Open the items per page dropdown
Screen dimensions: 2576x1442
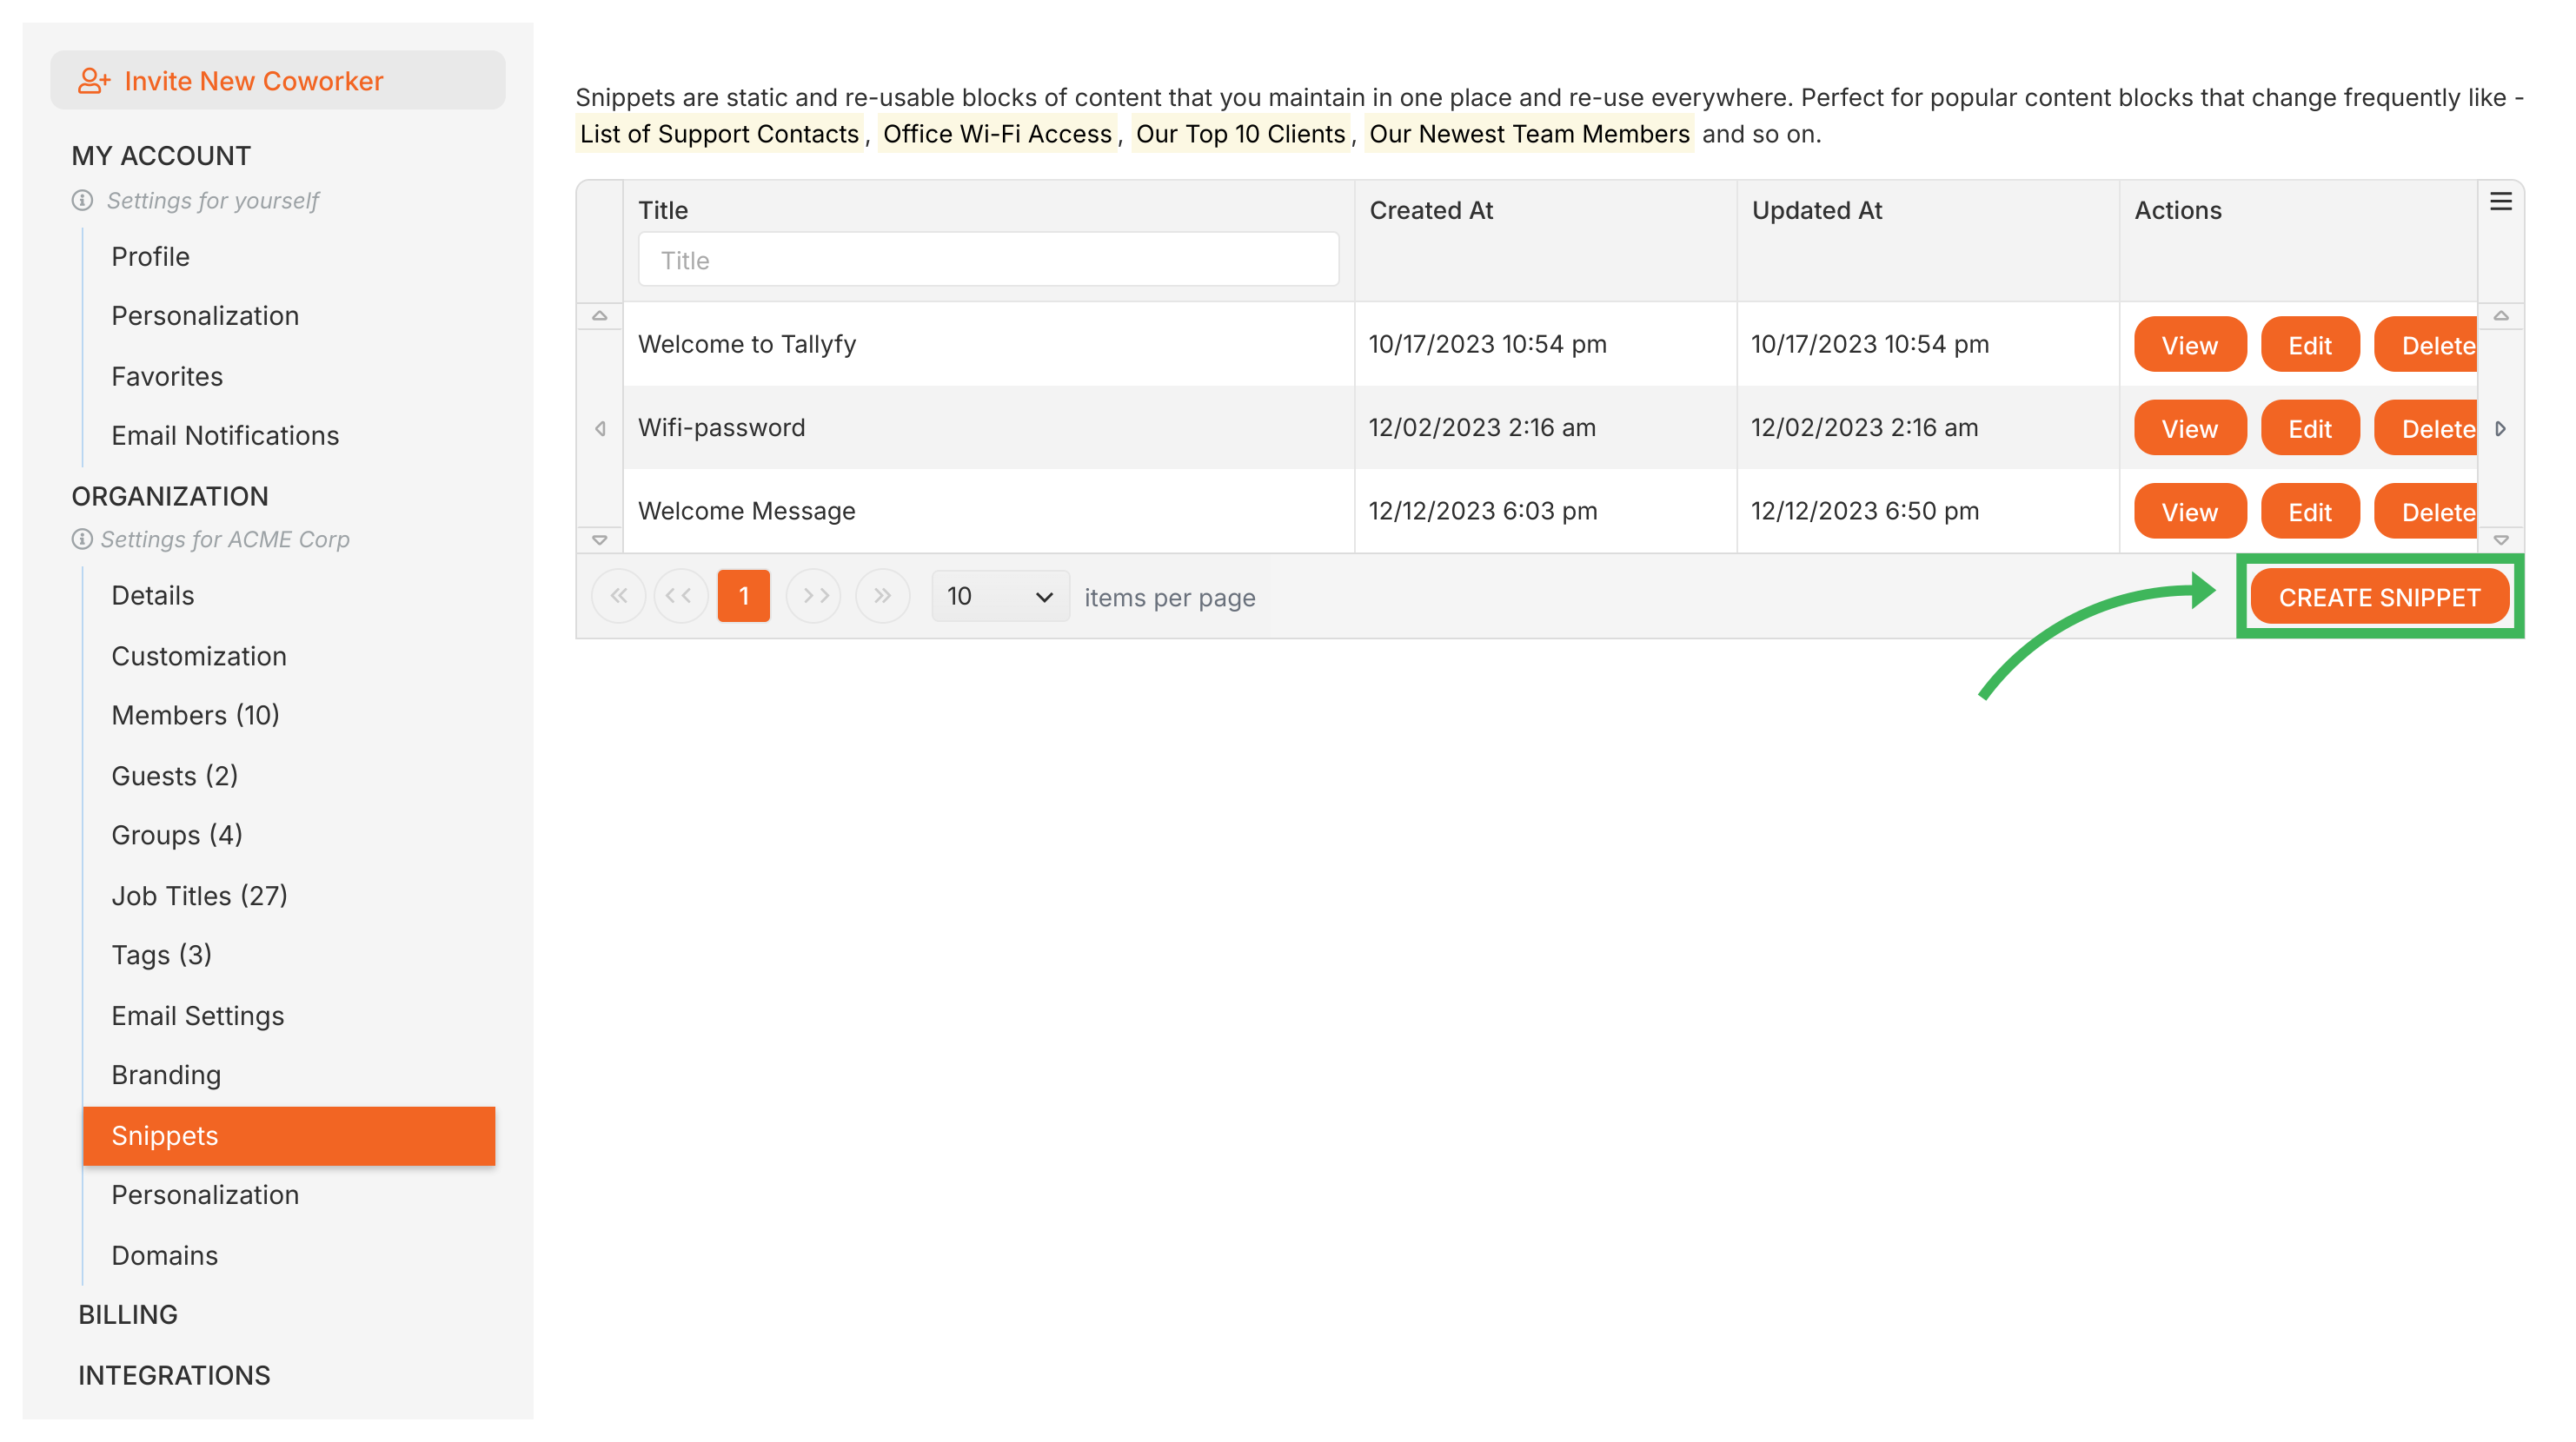(999, 597)
